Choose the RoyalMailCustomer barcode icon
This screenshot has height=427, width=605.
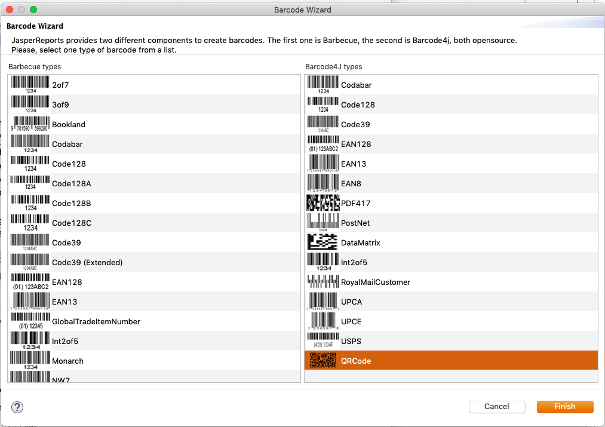pos(323,281)
